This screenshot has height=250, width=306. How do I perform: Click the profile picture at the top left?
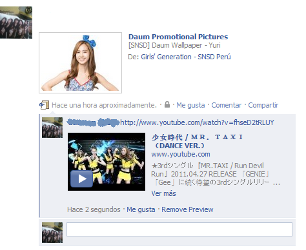pos(16,23)
